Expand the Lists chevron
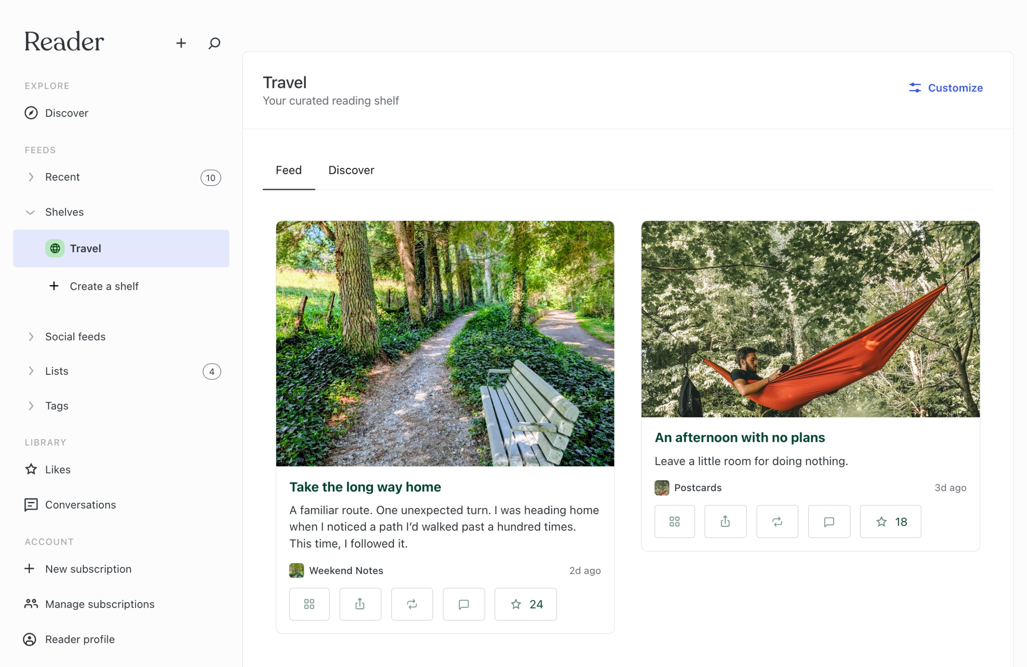 tap(31, 371)
